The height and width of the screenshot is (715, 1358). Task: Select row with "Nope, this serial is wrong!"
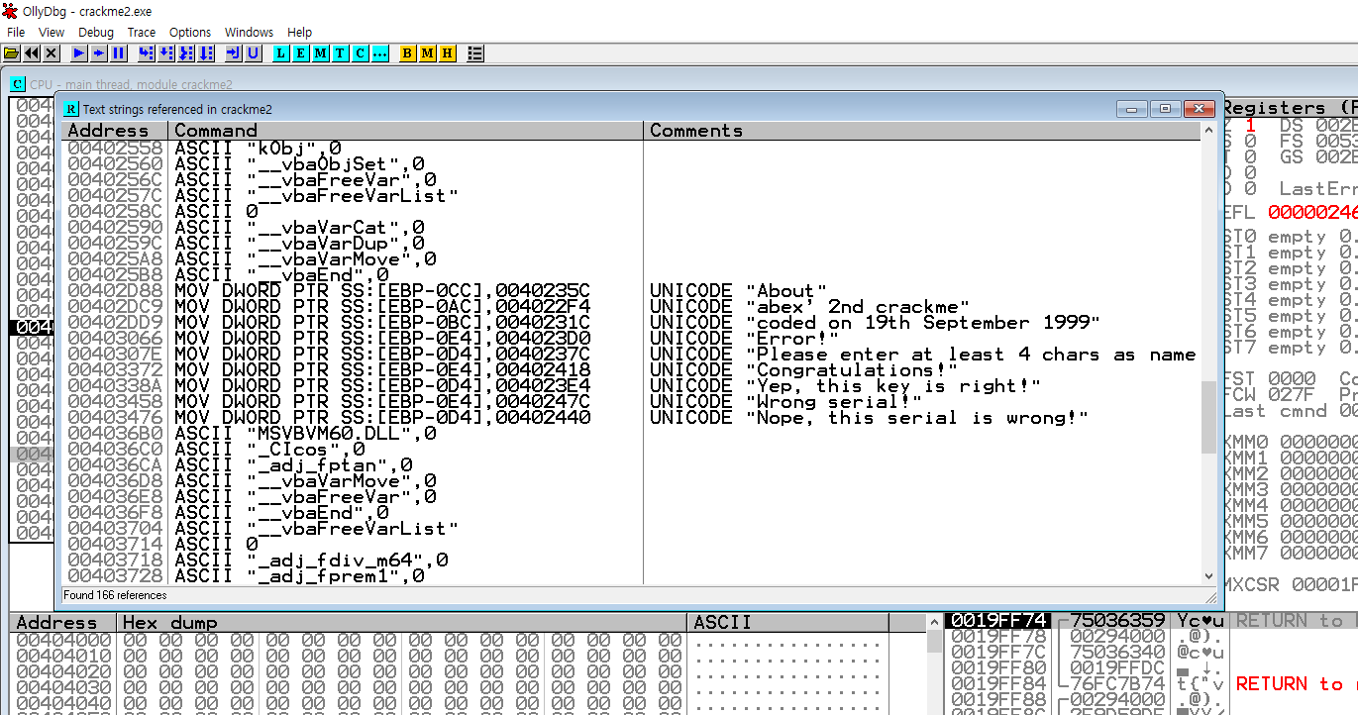click(631, 418)
